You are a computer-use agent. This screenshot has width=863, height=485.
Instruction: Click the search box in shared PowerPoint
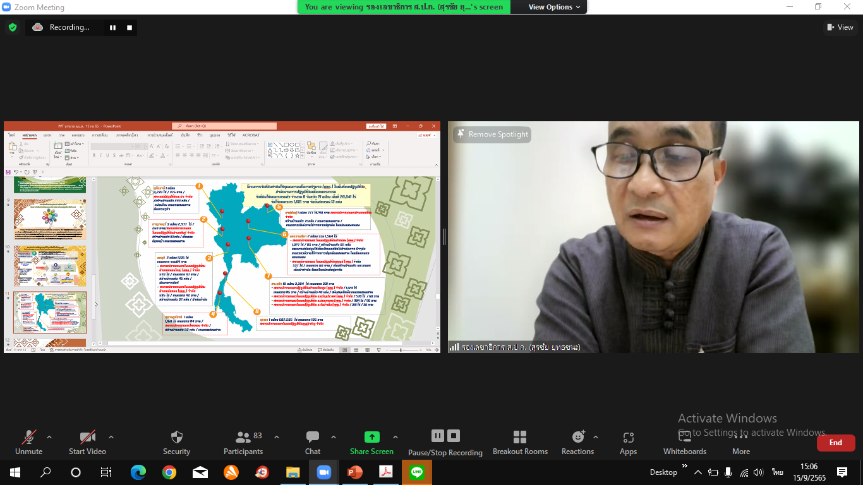coord(224,126)
